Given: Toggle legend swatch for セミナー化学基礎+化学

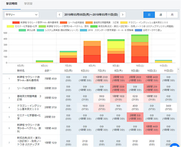Looking at the screenshot, I should (x=10, y=26).
